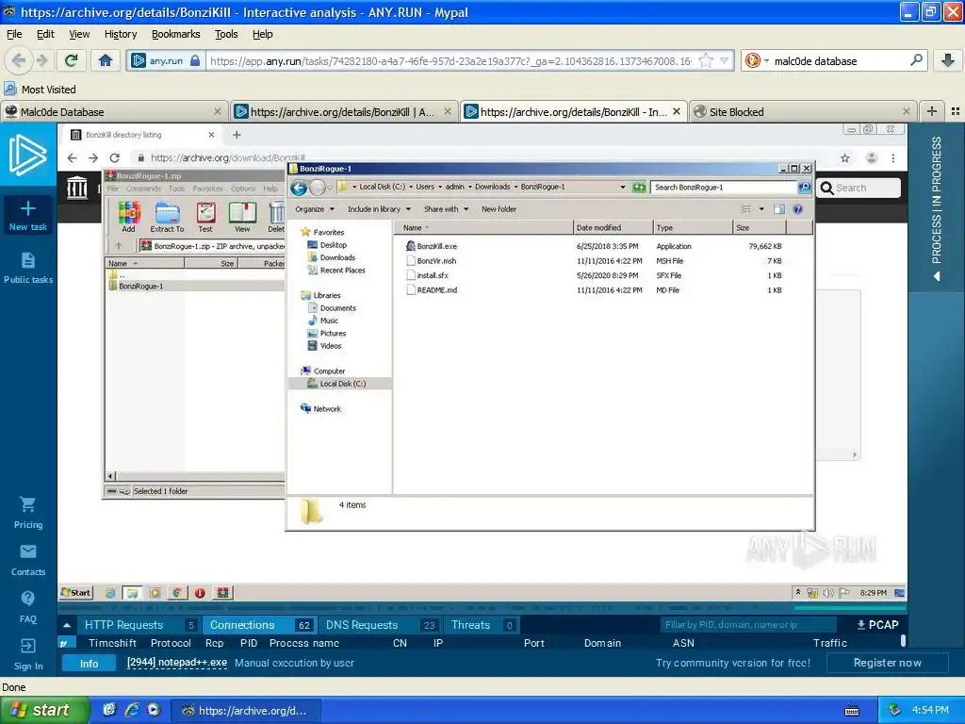Reload the page in Mypal toolbar
This screenshot has height=724, width=965.
tap(71, 60)
